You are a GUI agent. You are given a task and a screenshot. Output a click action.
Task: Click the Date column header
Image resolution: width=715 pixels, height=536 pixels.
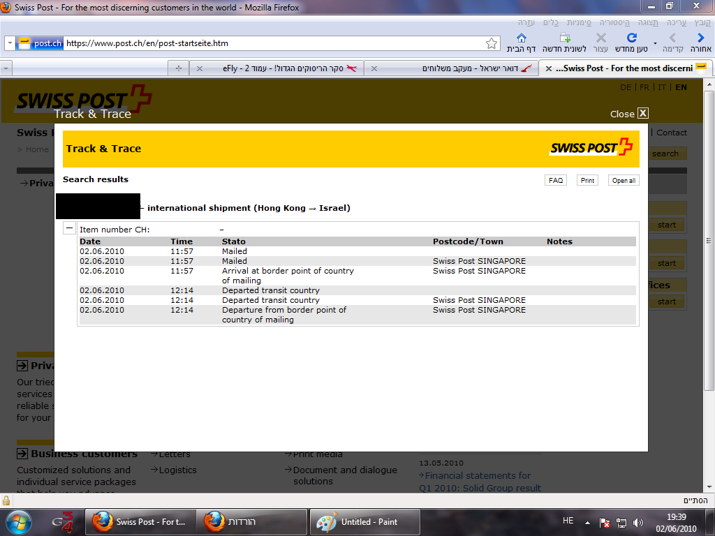click(90, 241)
